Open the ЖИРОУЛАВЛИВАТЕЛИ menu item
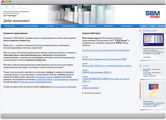Image resolution: width=166 pixels, height=120 pixels. [x=90, y=26]
